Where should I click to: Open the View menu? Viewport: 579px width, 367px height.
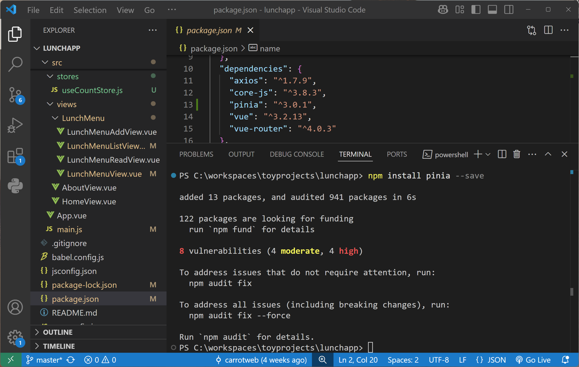pyautogui.click(x=125, y=10)
